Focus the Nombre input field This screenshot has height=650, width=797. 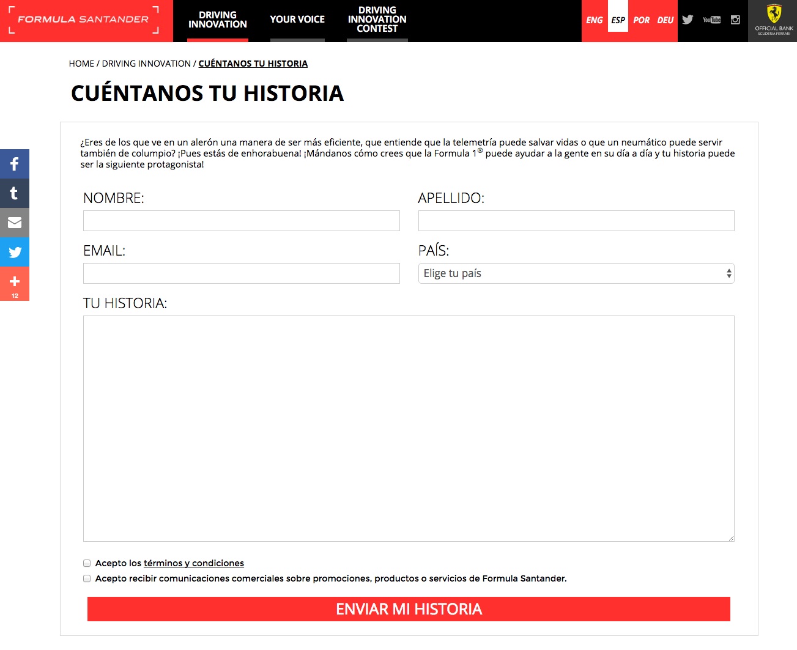pyautogui.click(x=242, y=221)
